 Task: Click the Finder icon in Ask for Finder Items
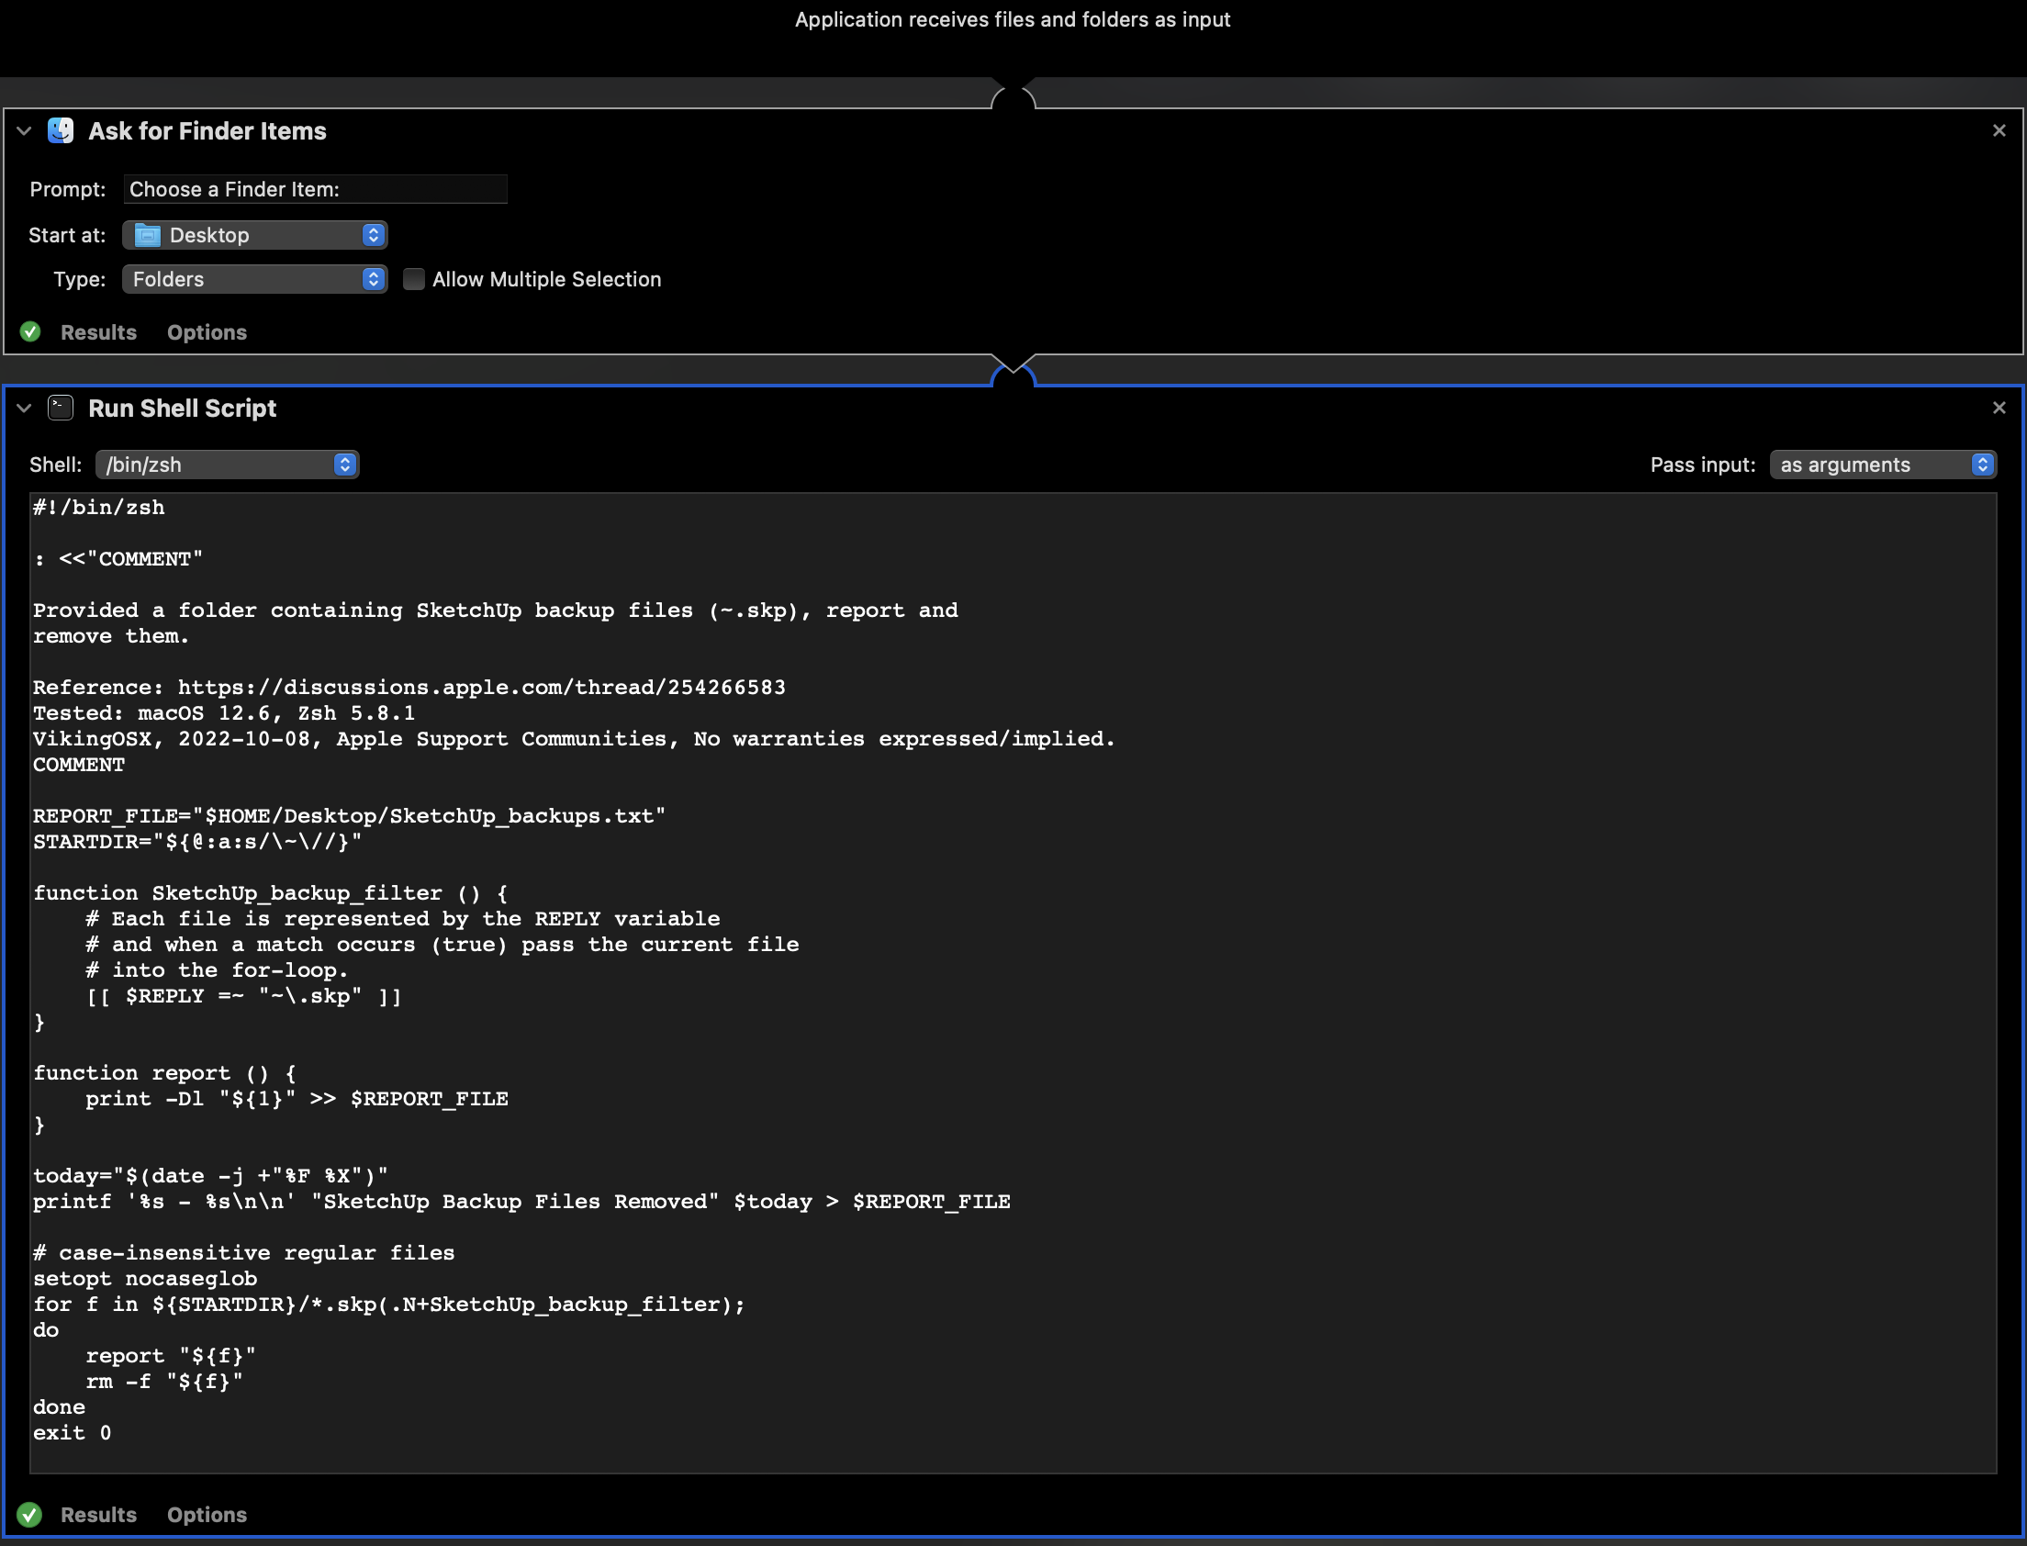61,130
